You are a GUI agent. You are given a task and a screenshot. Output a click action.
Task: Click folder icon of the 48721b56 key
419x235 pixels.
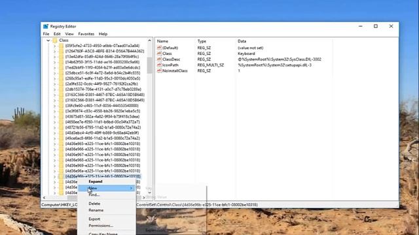61,128
